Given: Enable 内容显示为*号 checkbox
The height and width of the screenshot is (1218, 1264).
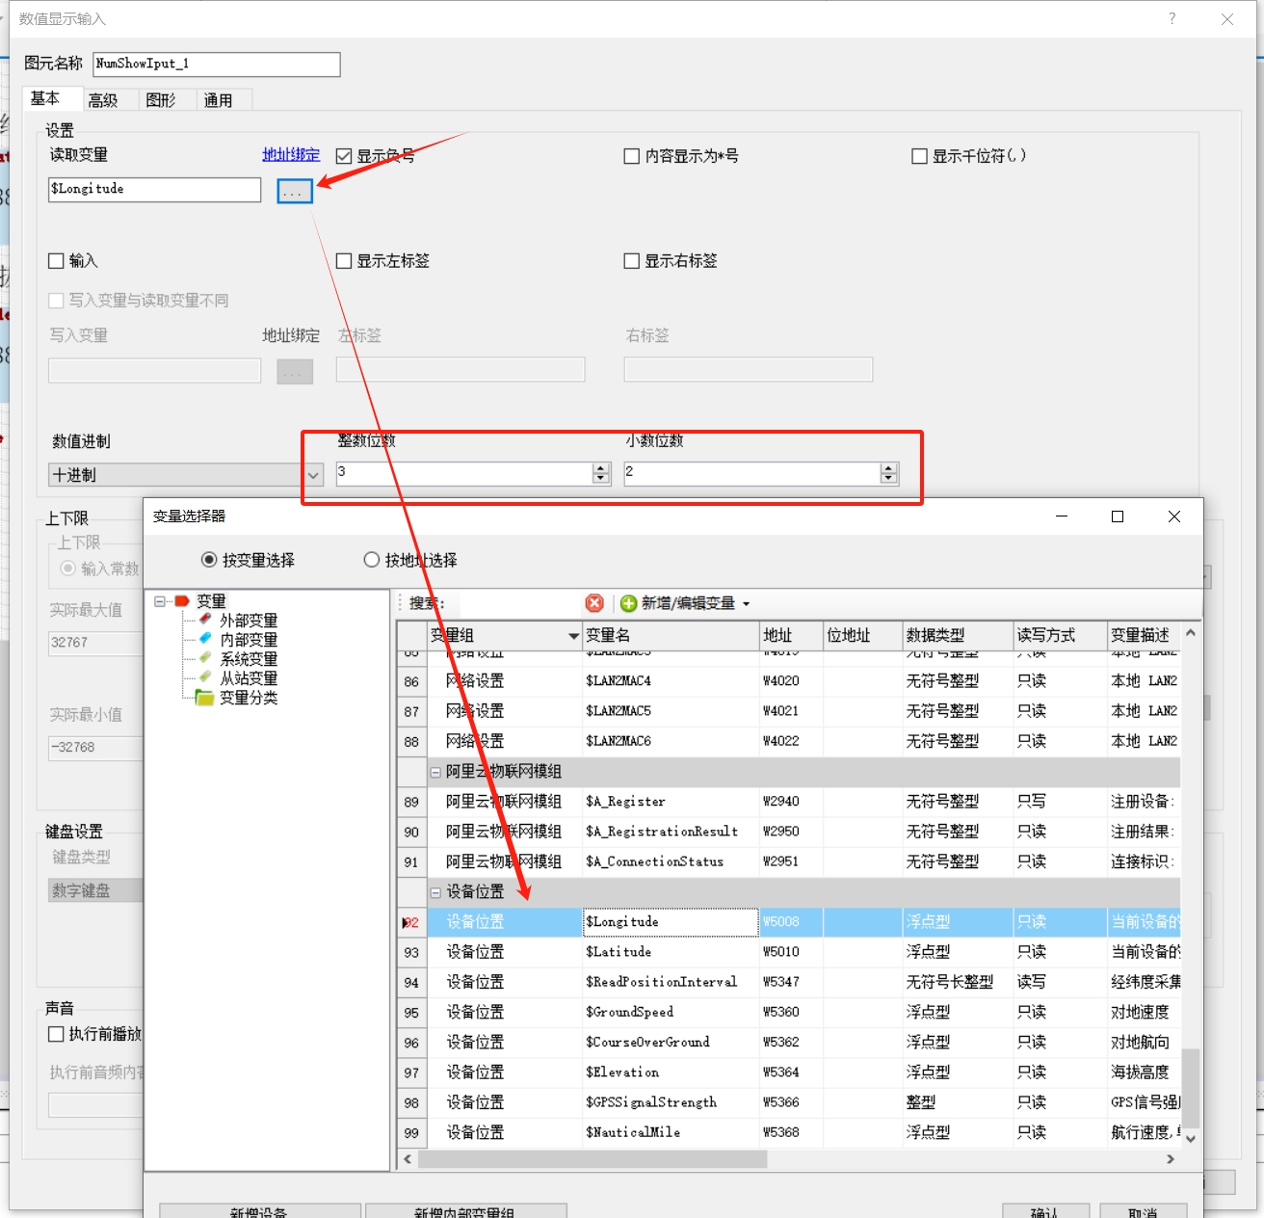Looking at the screenshot, I should coord(632,156).
